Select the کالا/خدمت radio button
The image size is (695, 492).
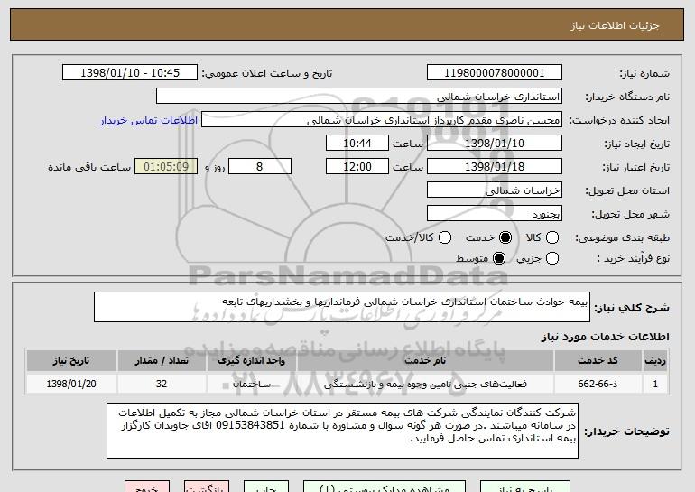[x=445, y=237]
